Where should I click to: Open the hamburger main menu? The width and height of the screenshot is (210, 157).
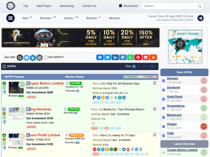point(10,18)
